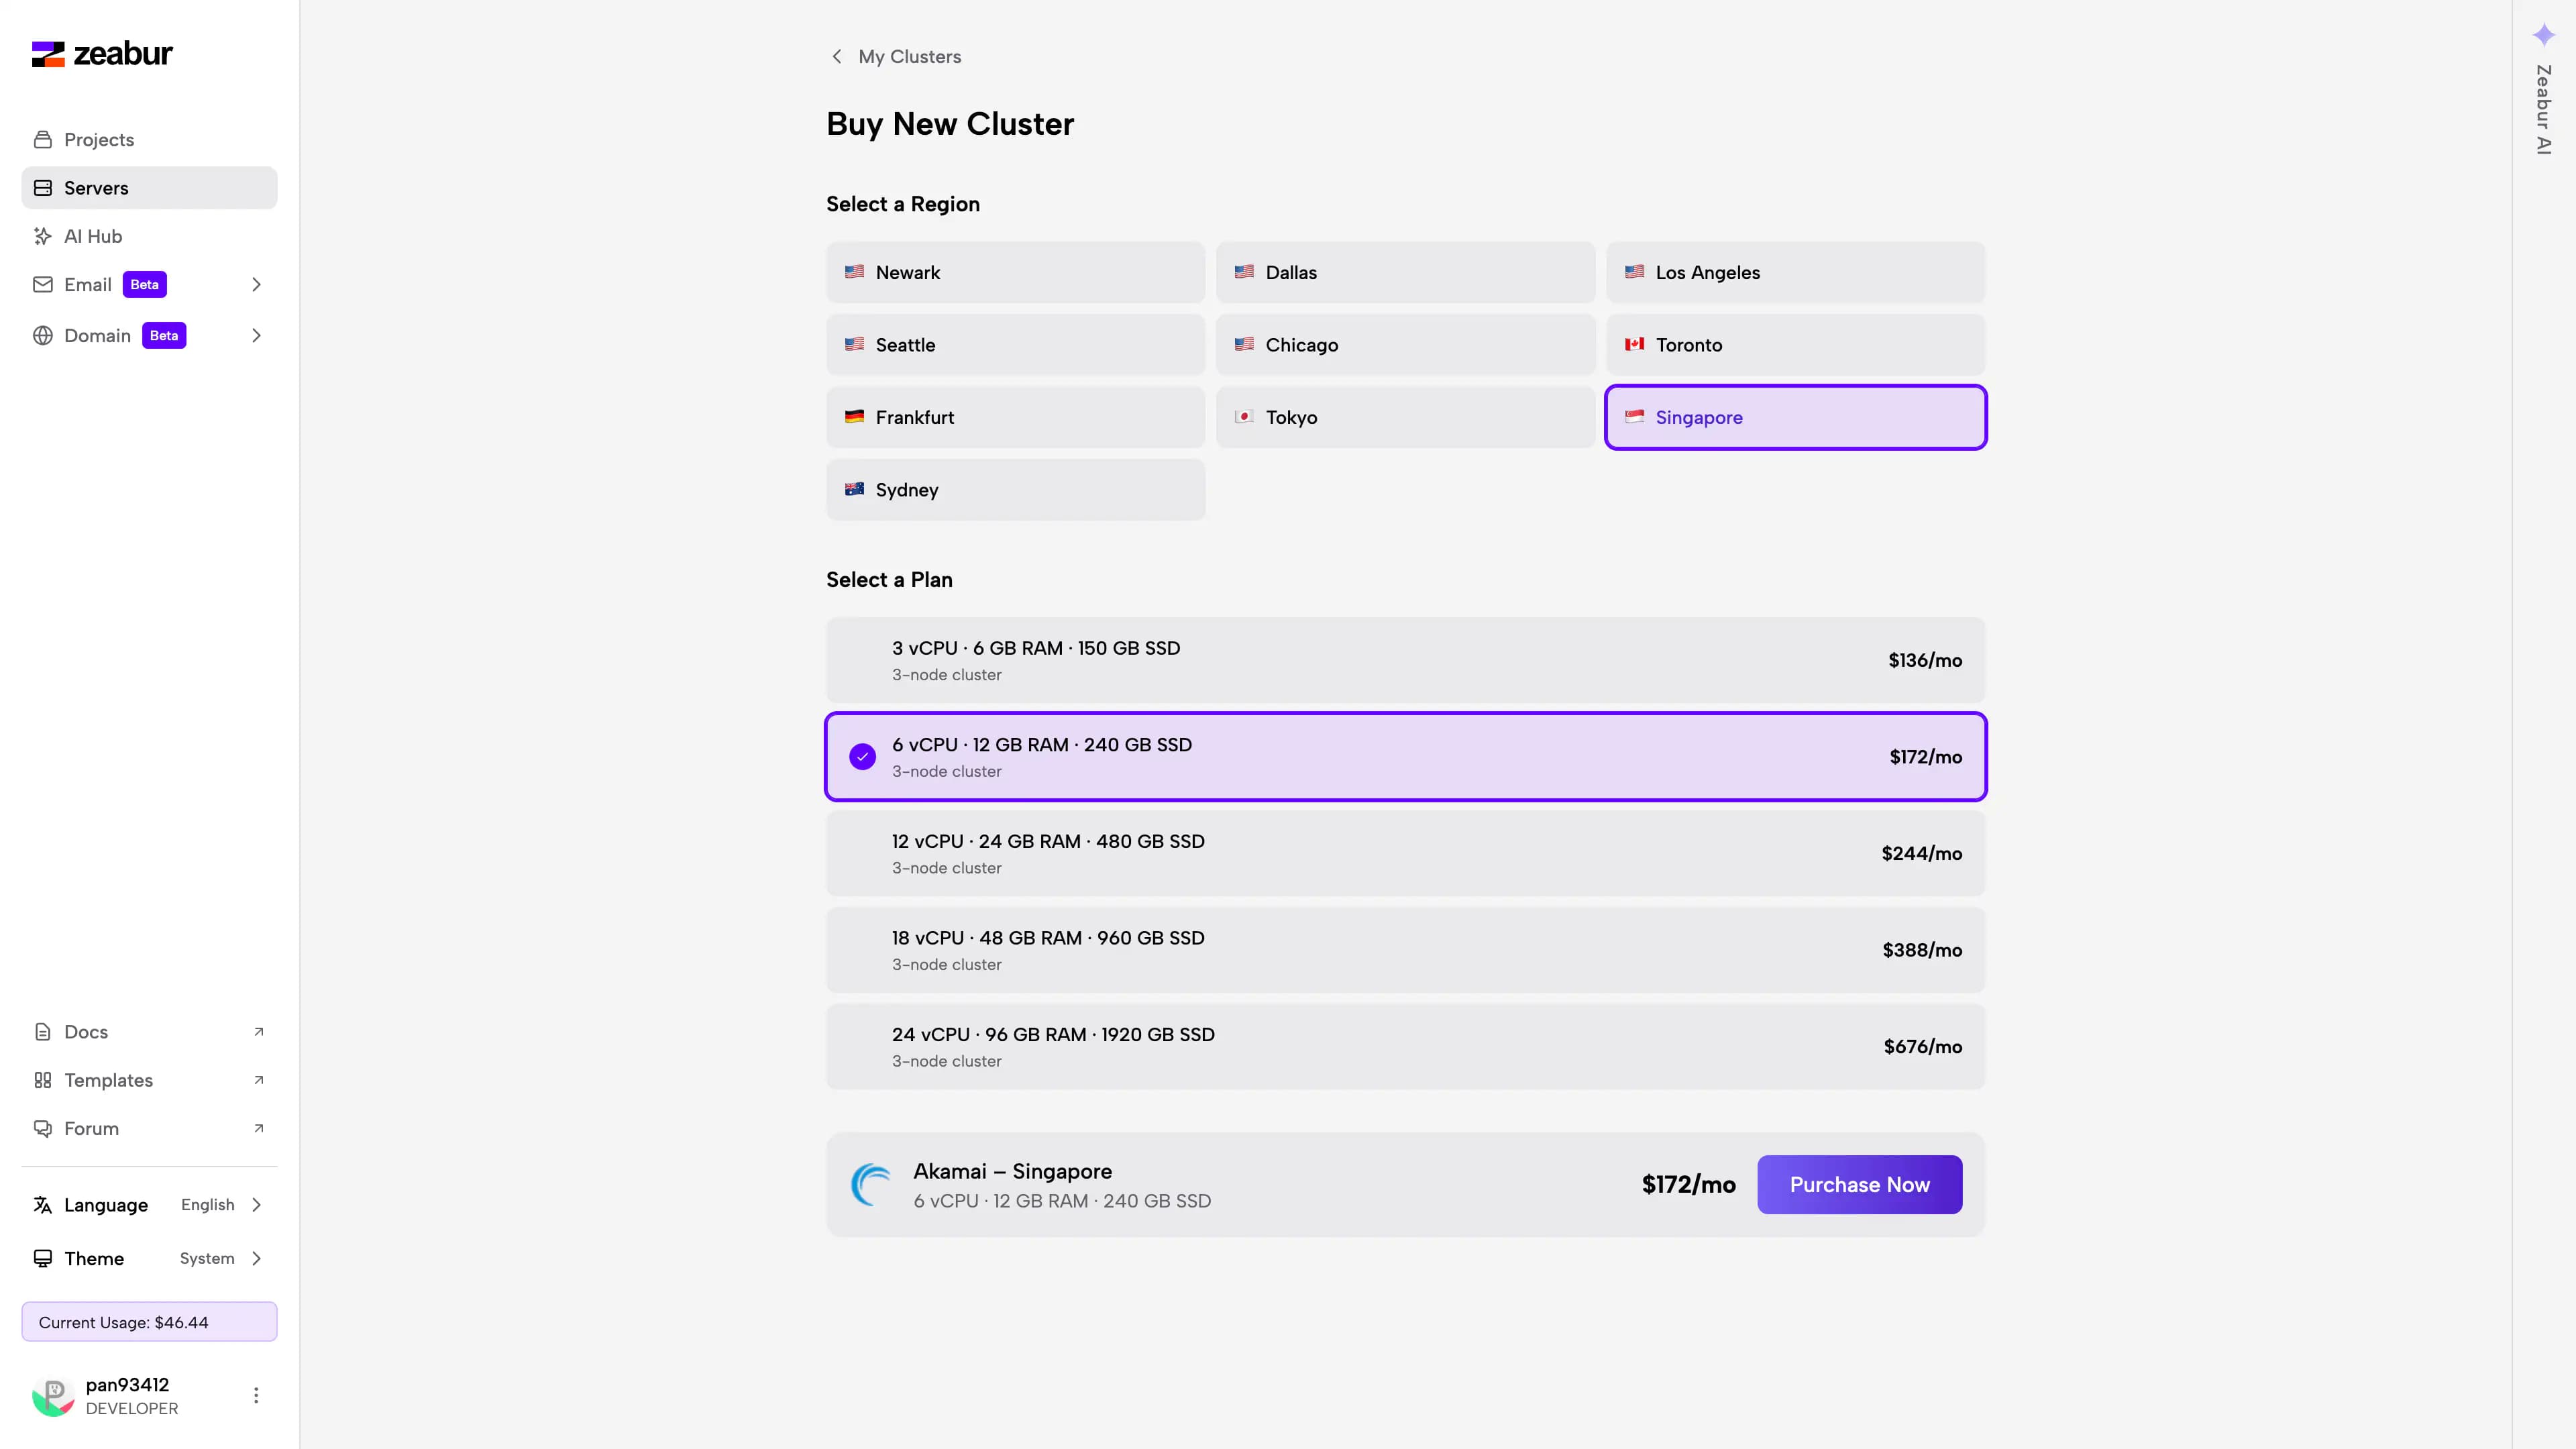Click the pan93412 profile avatar

tap(53, 1396)
